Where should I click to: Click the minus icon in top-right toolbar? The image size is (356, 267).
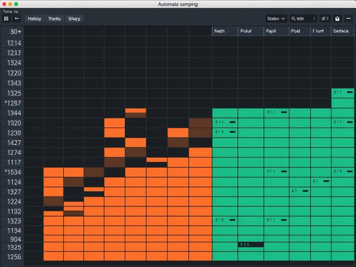[349, 19]
